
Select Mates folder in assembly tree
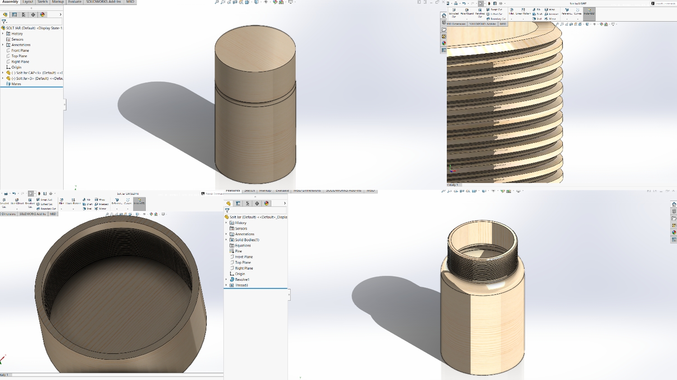tap(16, 84)
